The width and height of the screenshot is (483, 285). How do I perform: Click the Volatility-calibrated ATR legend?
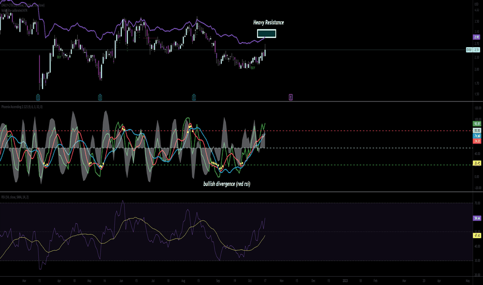(14, 10)
